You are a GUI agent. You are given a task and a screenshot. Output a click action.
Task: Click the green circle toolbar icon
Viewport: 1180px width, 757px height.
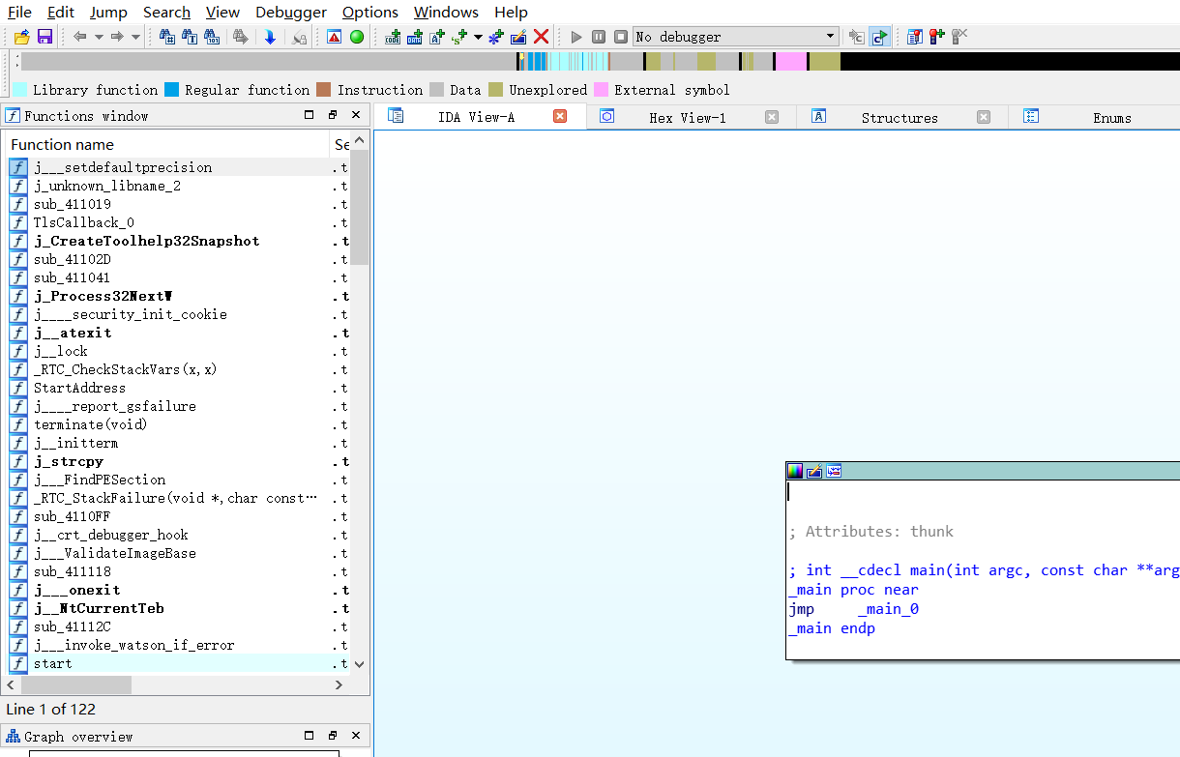(357, 37)
